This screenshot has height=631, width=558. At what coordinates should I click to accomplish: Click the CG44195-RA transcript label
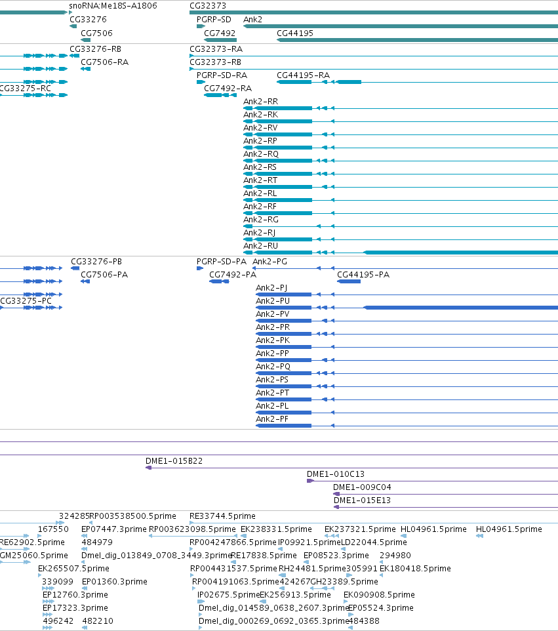(x=304, y=75)
